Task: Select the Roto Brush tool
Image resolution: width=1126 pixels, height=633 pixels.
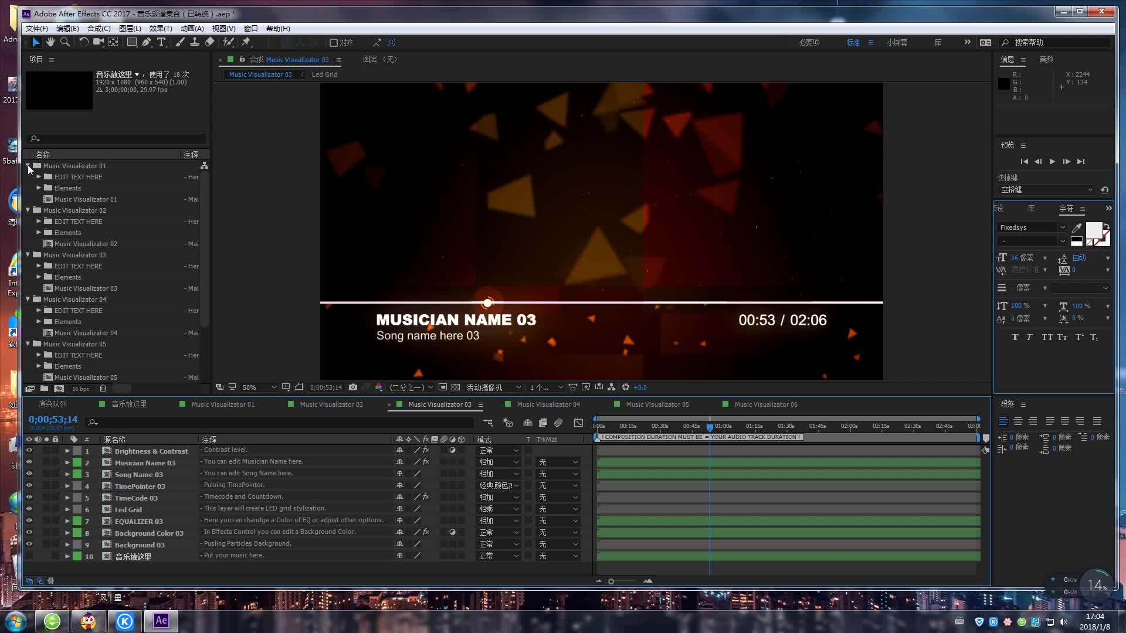Action: click(x=229, y=42)
